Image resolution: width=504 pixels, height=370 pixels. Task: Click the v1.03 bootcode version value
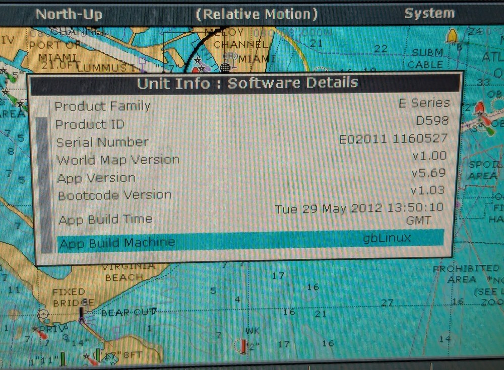point(427,190)
